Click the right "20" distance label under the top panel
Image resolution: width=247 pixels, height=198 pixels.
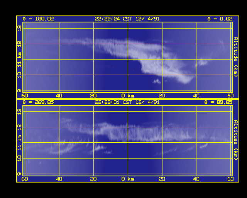[x=162, y=96]
